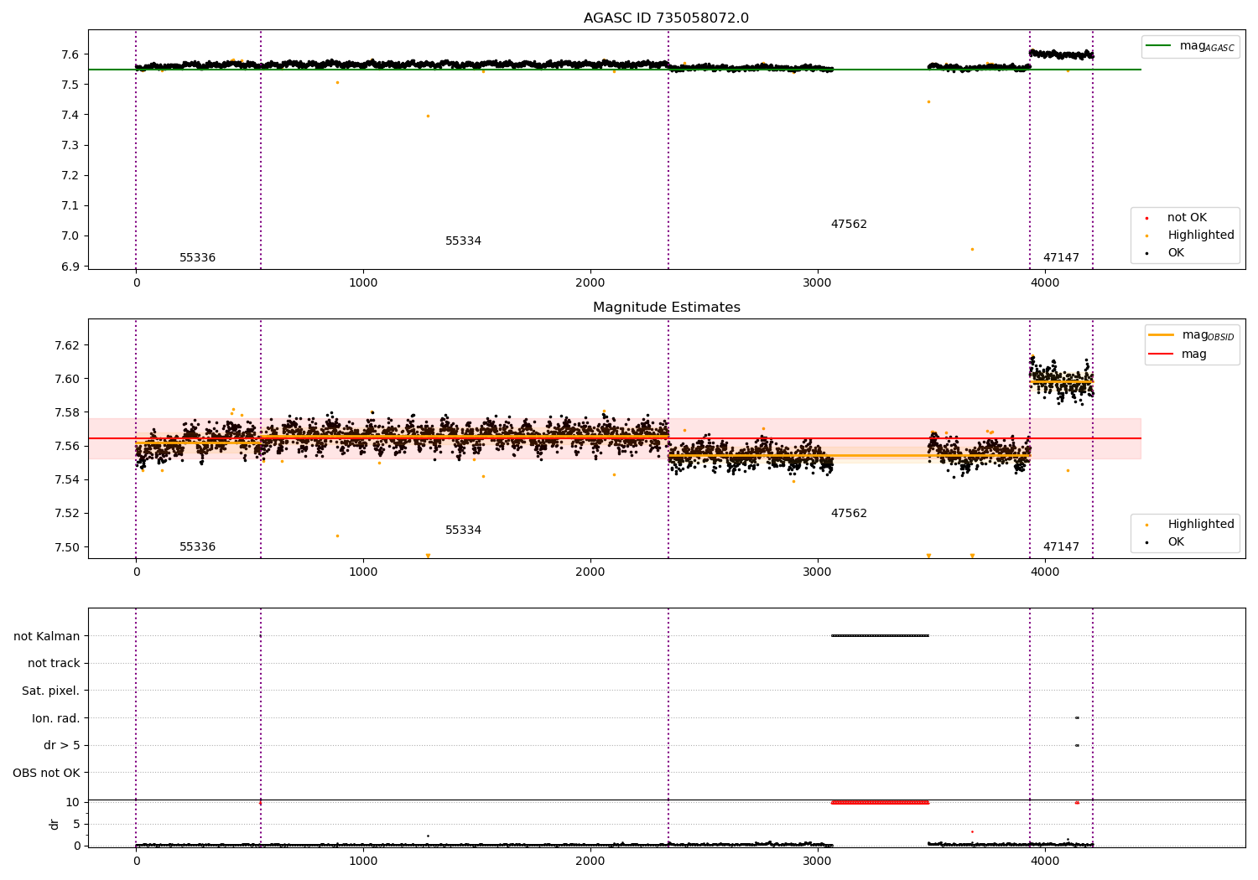Click the 7.50 y-axis tick label
The width and height of the screenshot is (1258, 880).
click(67, 547)
